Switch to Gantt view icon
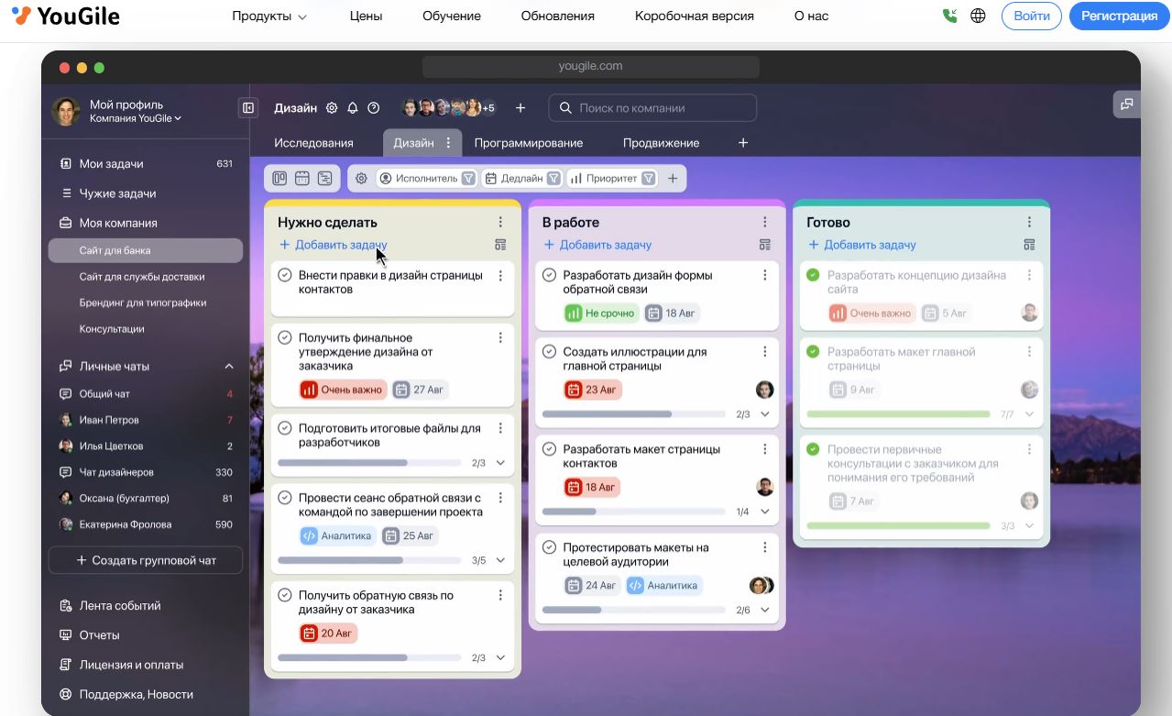1172x716 pixels. point(323,179)
